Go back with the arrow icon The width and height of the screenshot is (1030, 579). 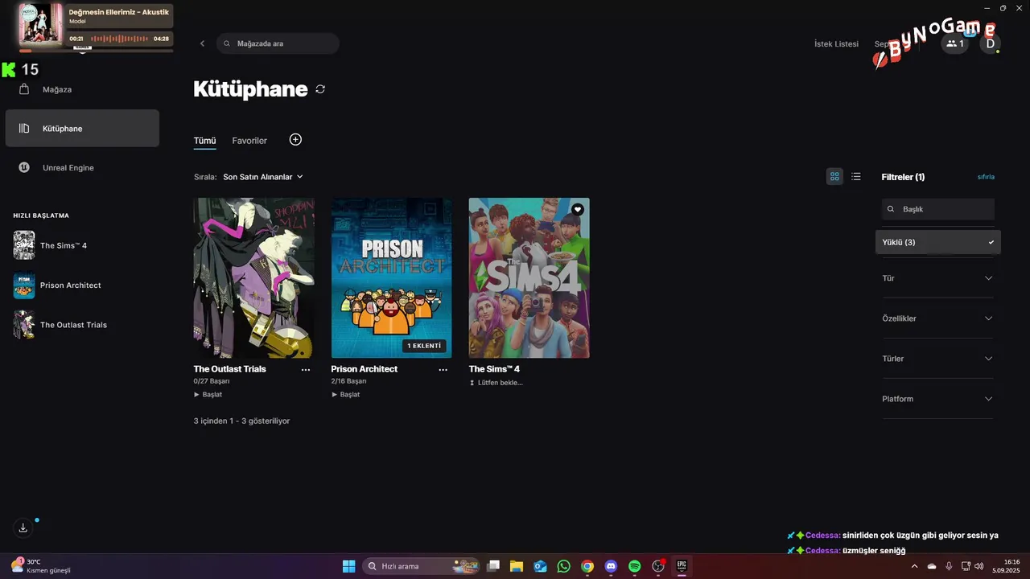(x=202, y=43)
